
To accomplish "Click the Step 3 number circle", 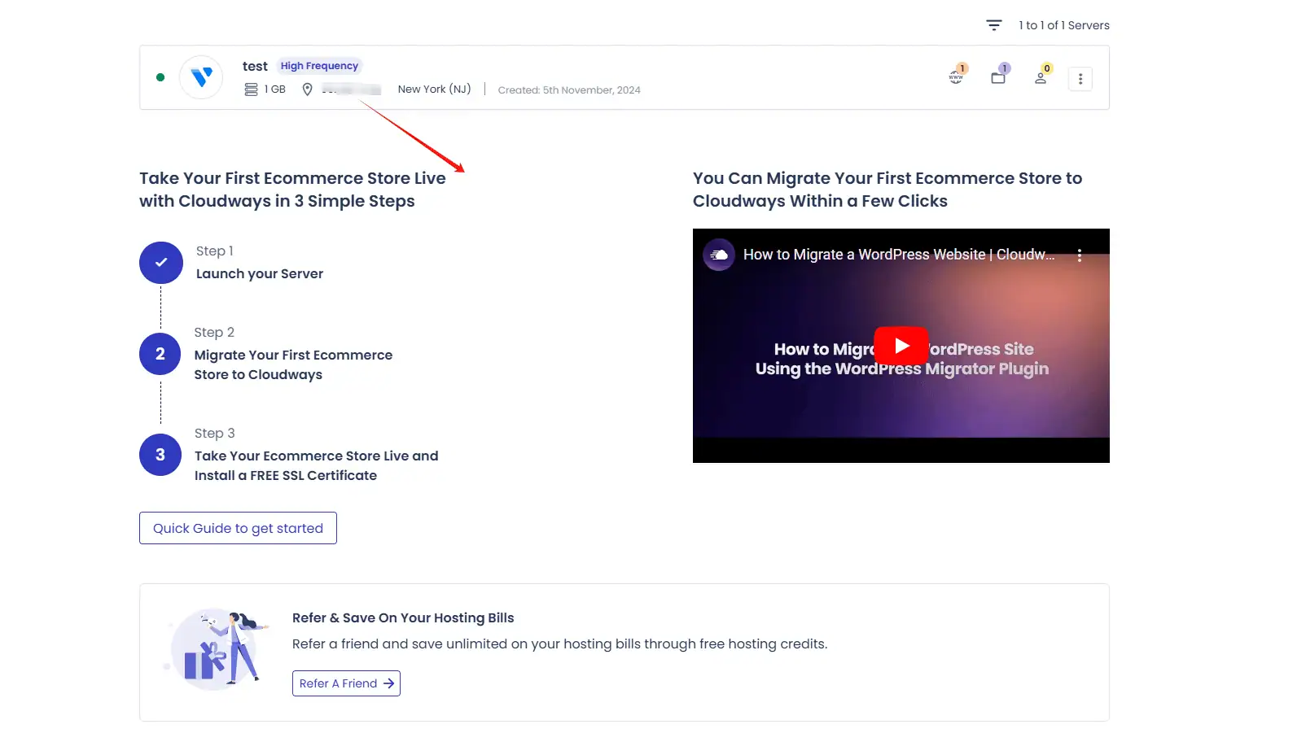I will [x=160, y=455].
